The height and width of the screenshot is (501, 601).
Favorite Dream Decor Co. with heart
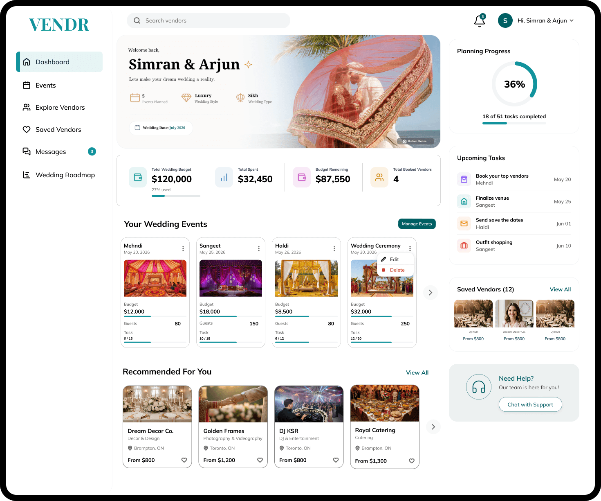click(x=184, y=460)
